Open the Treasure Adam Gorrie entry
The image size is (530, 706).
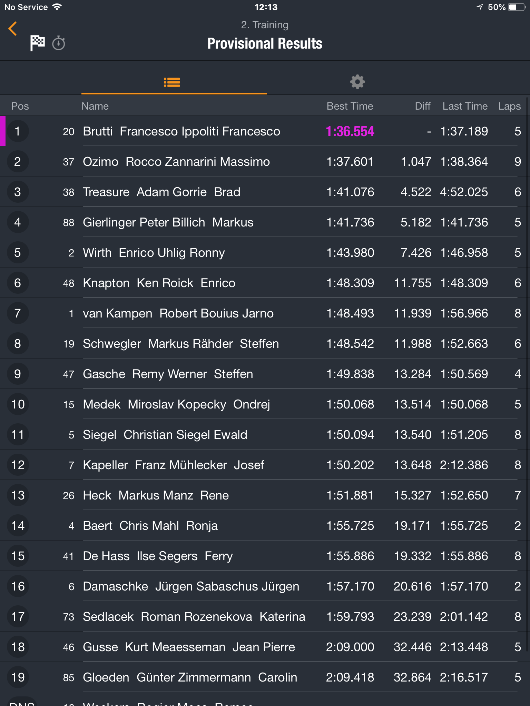coord(265,192)
